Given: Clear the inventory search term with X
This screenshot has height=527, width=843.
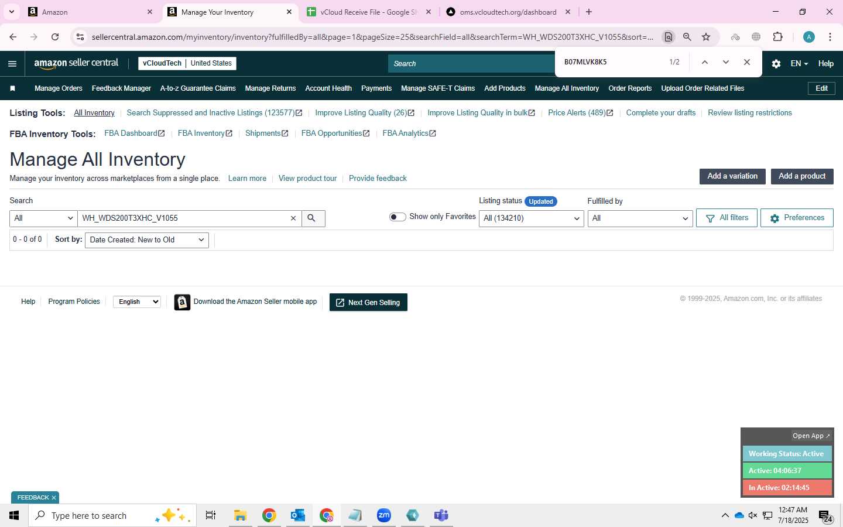Looking at the screenshot, I should 293,218.
